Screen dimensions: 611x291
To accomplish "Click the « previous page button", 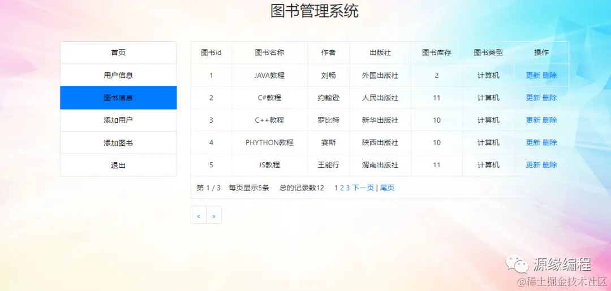I will (x=199, y=215).
